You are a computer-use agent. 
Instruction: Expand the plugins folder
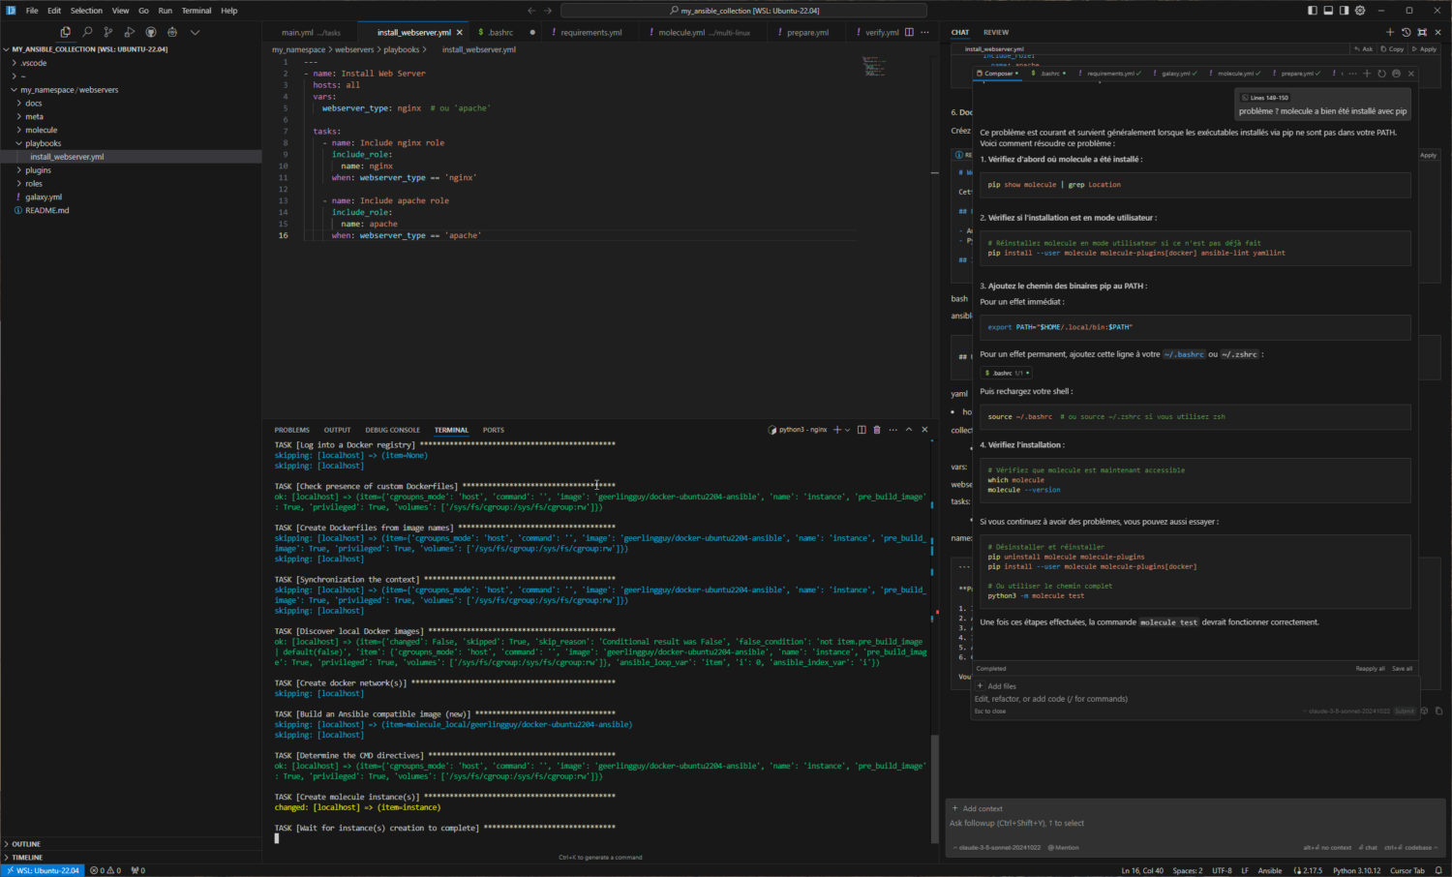38,170
